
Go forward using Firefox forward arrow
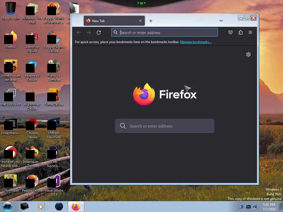coord(89,33)
